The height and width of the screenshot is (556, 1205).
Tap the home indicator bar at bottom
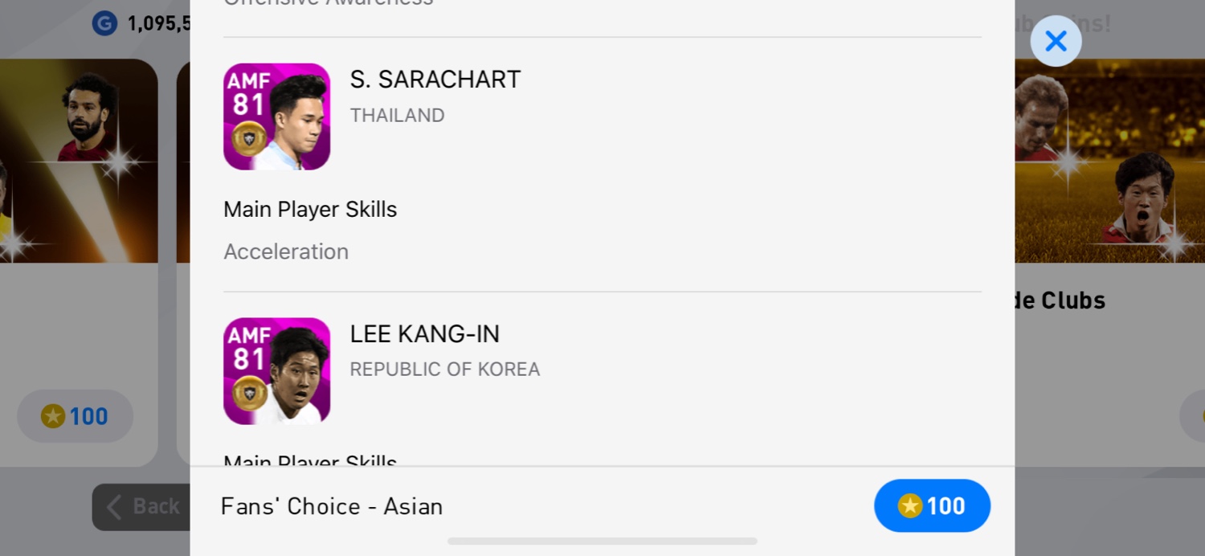coord(602,542)
